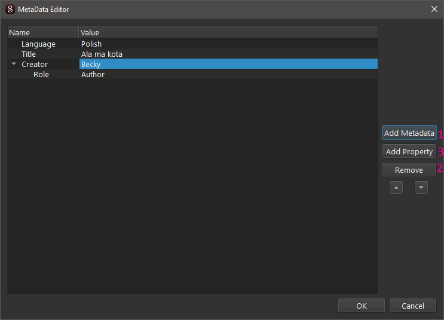Collapse the Creator tree row
Viewport: 444px width, 320px height.
[14, 64]
